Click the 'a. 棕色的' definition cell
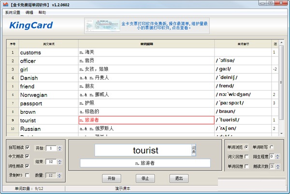Image resolution: width=290 pixels, height=194 pixels. click(146, 111)
